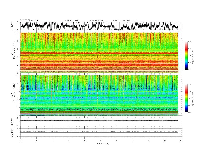Select the "May 17, 2012" date text

click(72, 21)
